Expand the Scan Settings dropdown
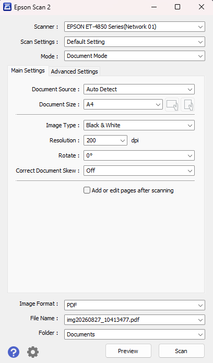The height and width of the screenshot is (363, 213). click(135, 42)
